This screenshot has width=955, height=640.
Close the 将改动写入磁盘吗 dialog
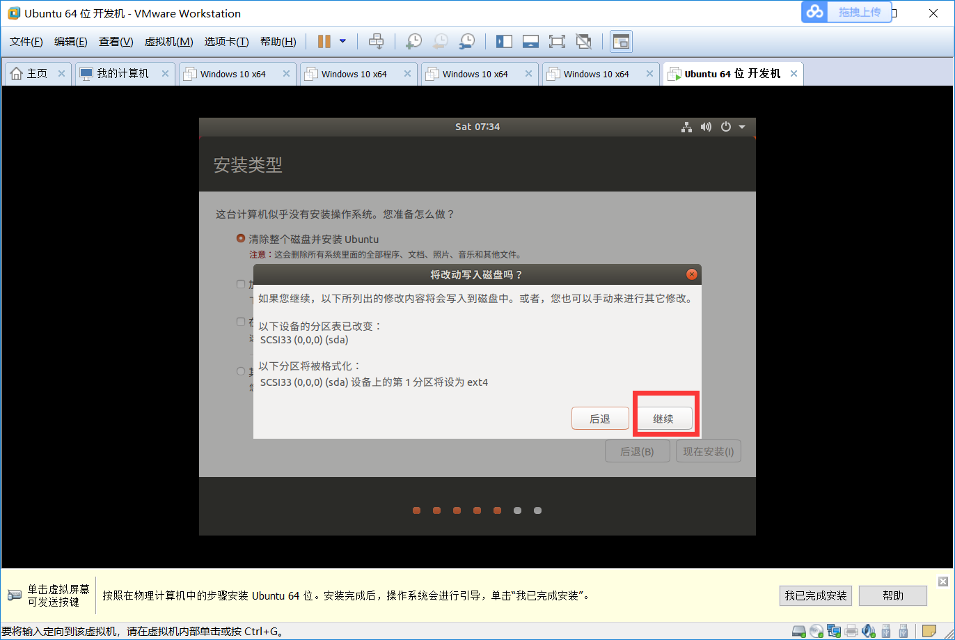[691, 274]
